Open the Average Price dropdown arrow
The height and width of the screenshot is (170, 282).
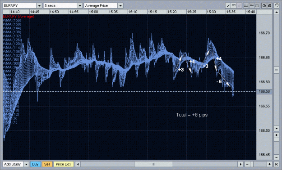click(120, 6)
